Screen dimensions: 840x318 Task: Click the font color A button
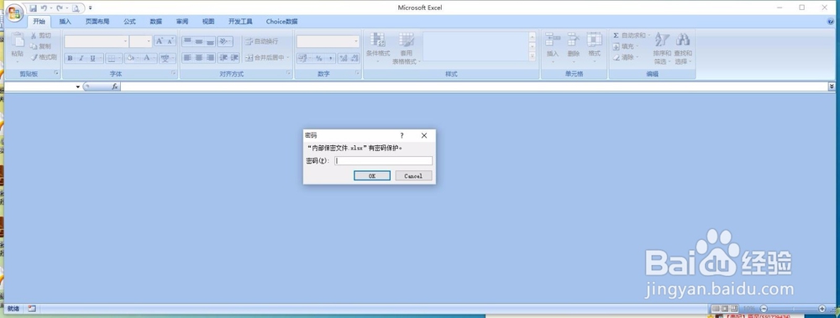[x=148, y=59]
